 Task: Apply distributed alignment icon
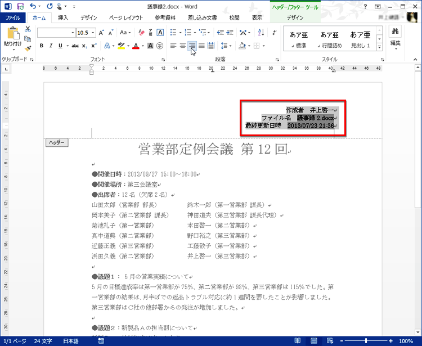(211, 46)
